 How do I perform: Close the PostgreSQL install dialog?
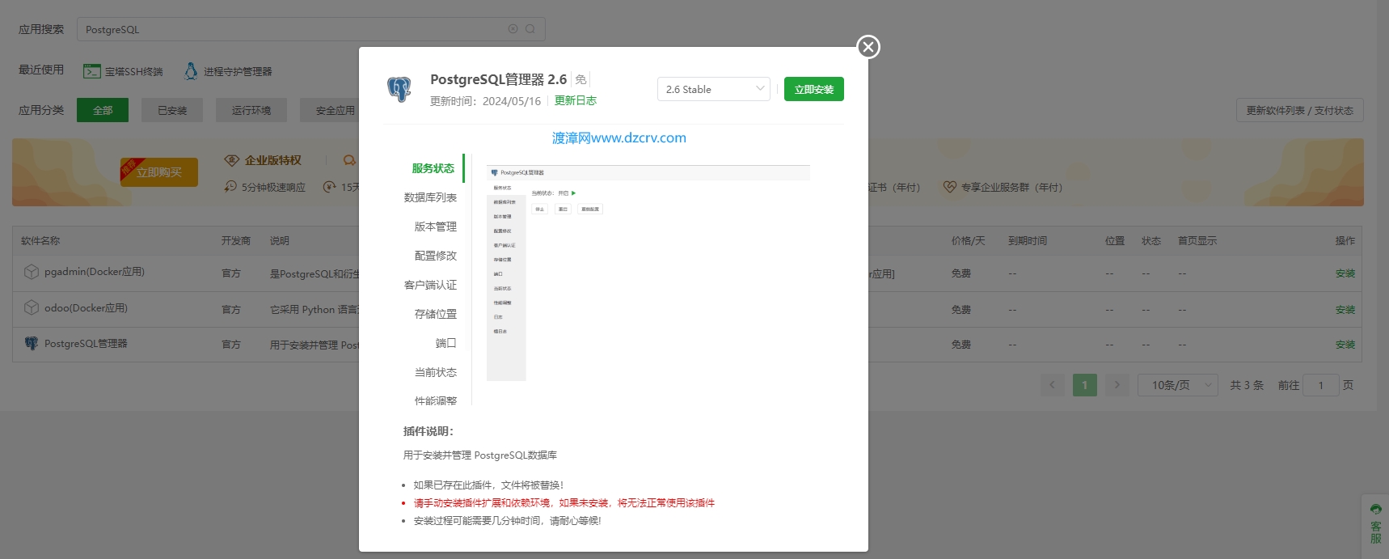(x=868, y=47)
